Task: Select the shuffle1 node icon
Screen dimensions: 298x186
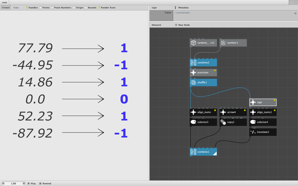Action: [x=193, y=82]
